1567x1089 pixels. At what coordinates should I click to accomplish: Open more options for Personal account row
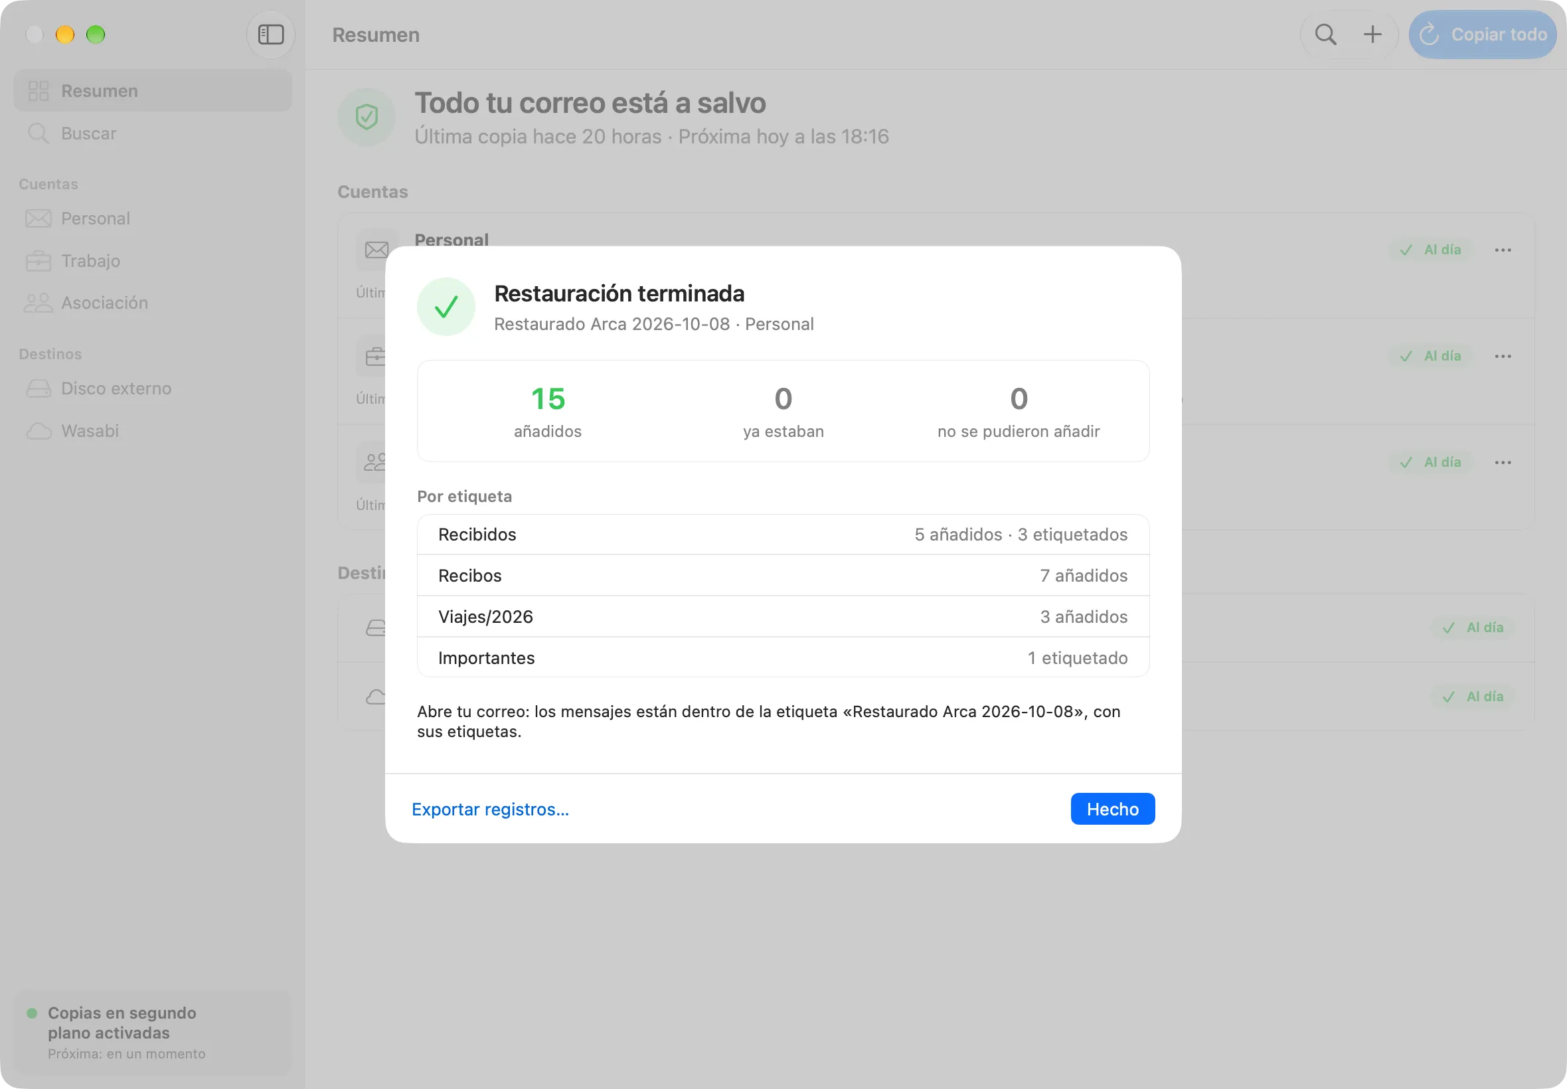(x=1503, y=250)
